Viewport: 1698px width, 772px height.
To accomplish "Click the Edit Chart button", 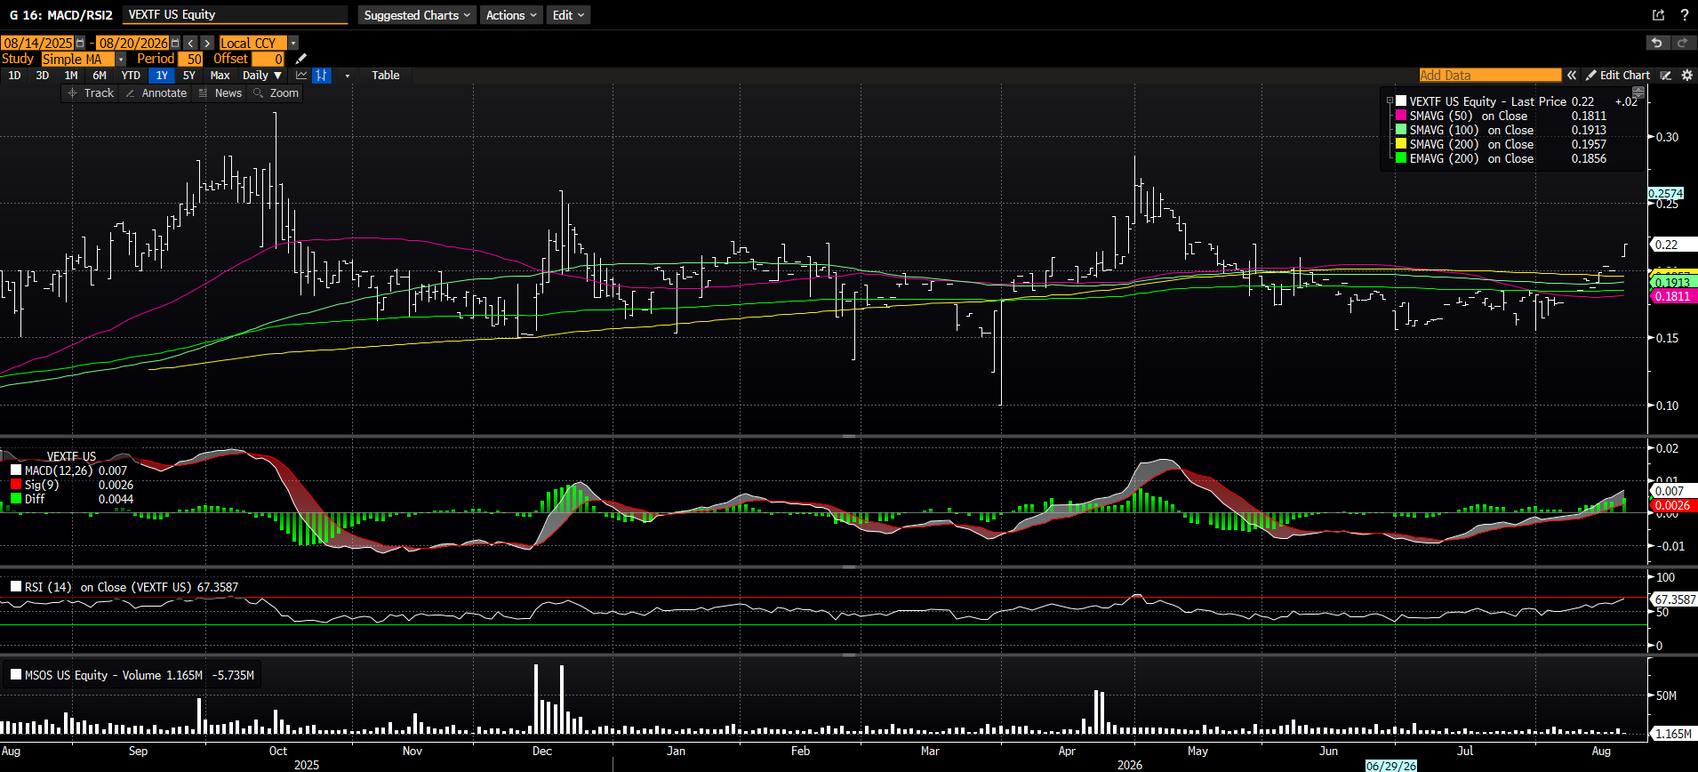I will point(1618,76).
